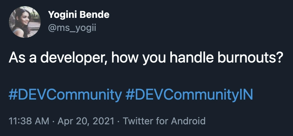Open the #DEVCommunity hashtag
The image size is (293, 136).
(x=65, y=95)
